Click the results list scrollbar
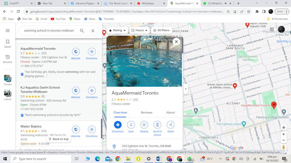The height and width of the screenshot is (163, 291). point(101,128)
